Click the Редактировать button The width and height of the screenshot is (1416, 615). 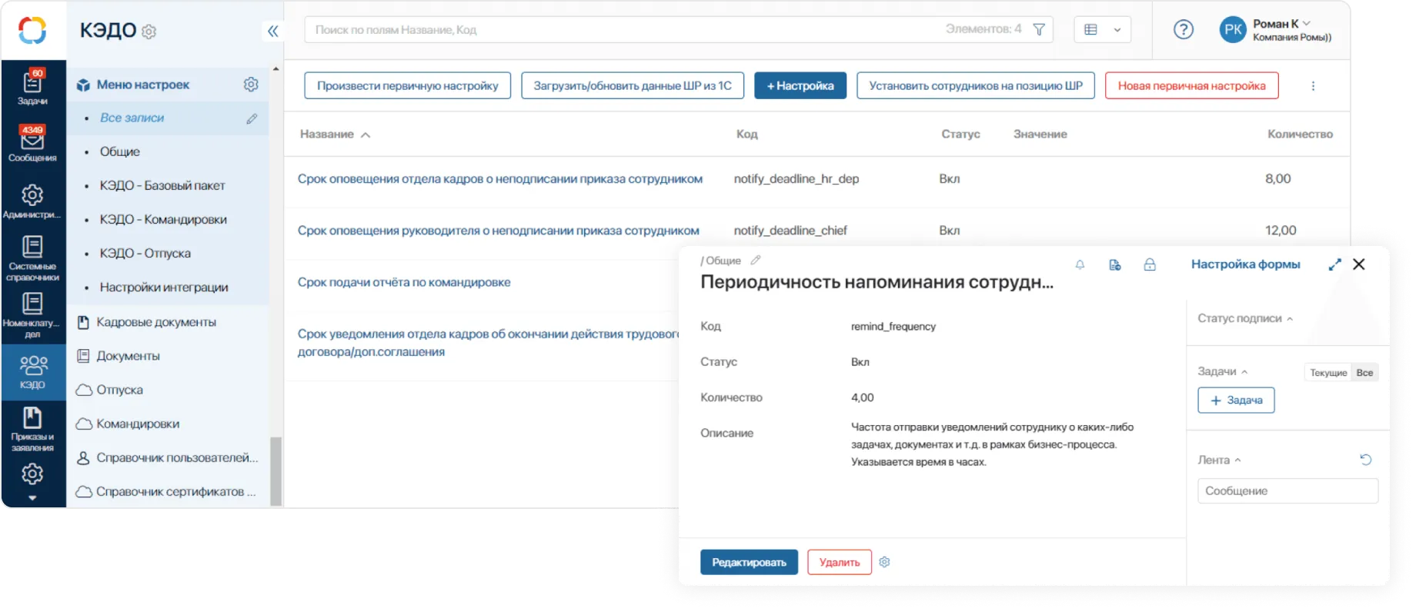pos(749,562)
